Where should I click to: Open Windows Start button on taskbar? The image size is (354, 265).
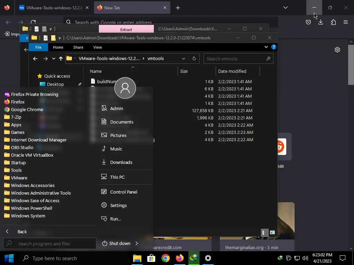[x=9, y=258]
